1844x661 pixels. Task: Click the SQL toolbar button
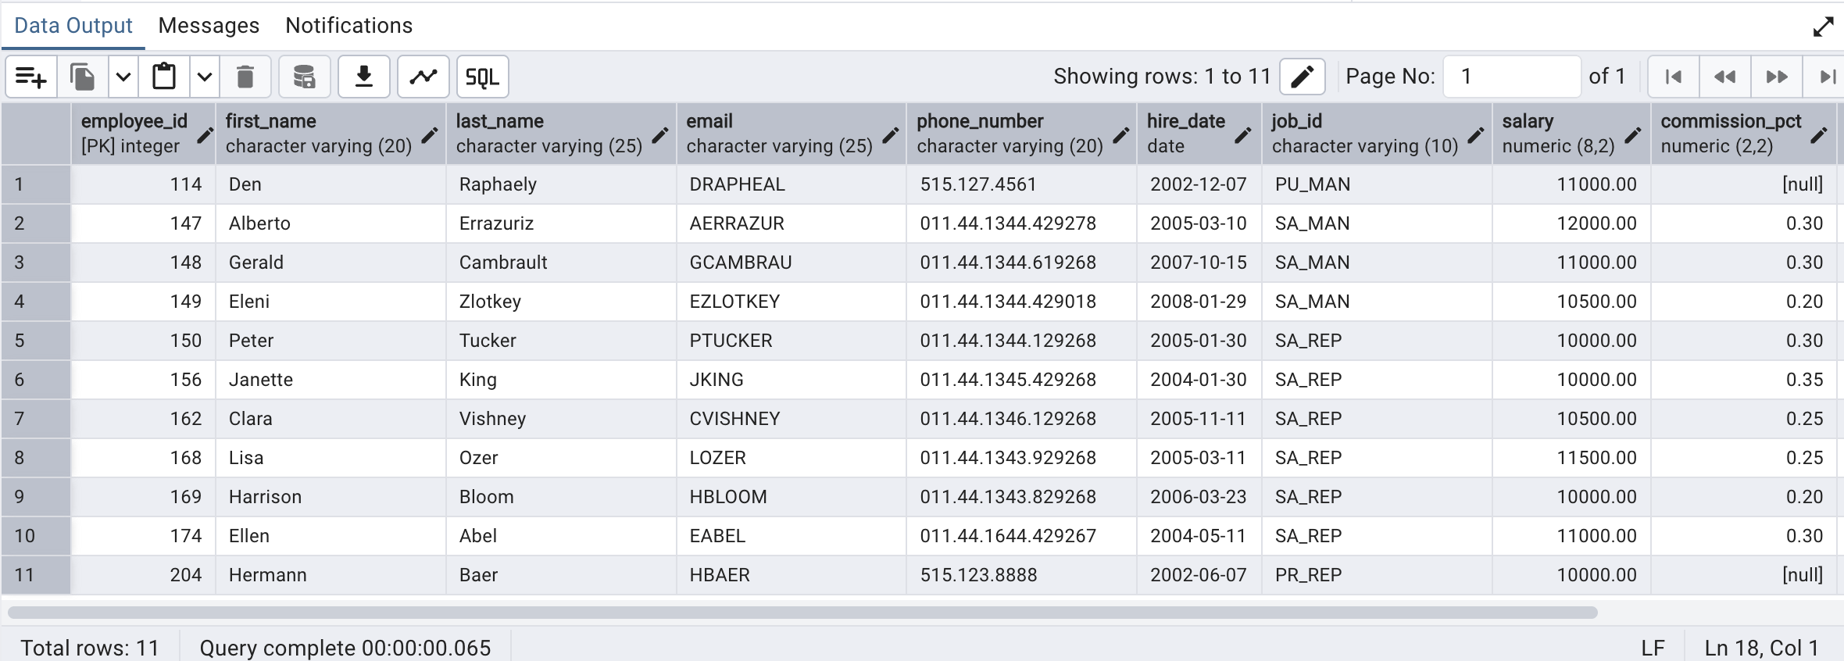click(482, 77)
